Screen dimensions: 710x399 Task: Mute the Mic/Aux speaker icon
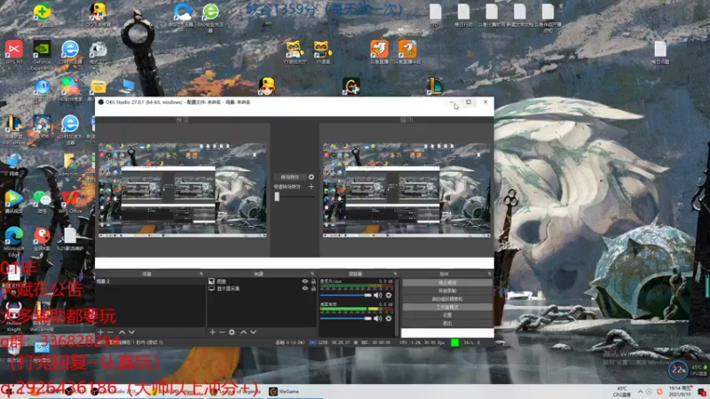[x=378, y=295]
